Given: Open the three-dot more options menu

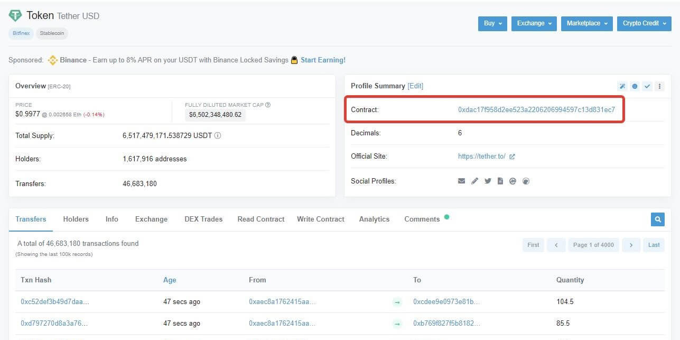Looking at the screenshot, I should click(x=659, y=86).
